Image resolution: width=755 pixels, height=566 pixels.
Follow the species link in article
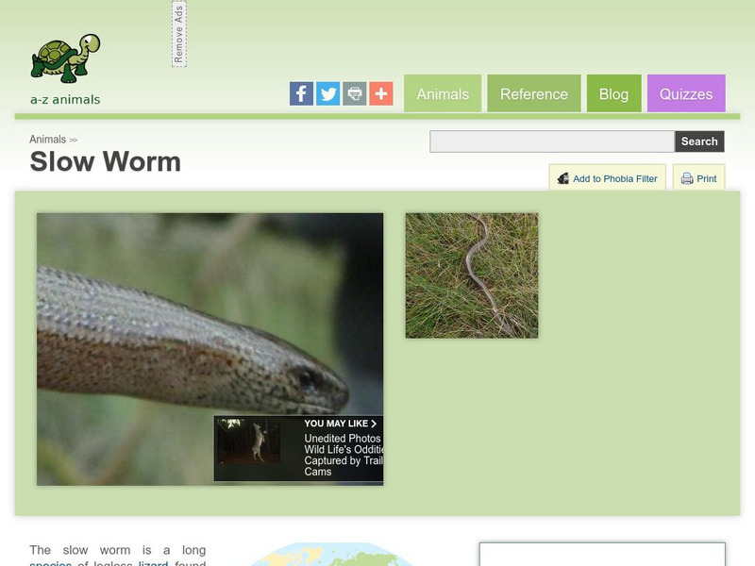[x=51, y=563]
